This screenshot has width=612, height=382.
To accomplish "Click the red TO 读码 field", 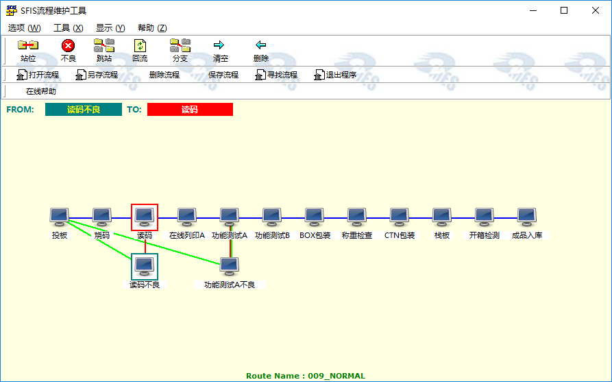I will [x=190, y=109].
